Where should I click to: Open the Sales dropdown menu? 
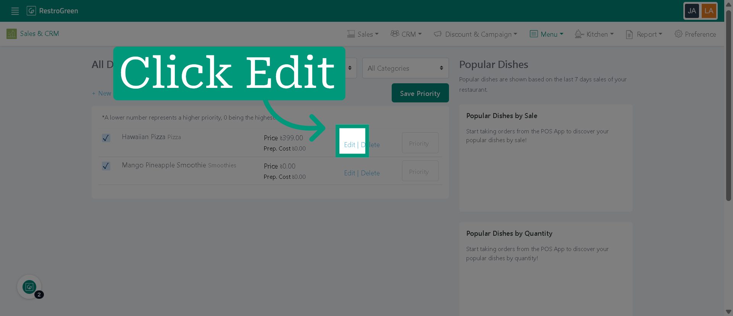363,34
